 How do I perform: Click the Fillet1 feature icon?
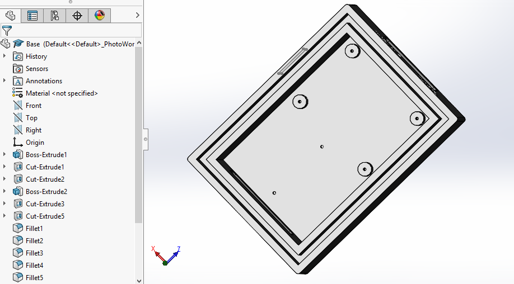click(x=18, y=228)
